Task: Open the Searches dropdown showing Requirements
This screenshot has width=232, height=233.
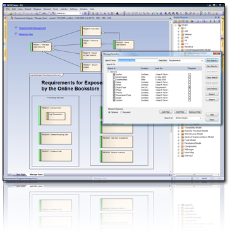Action: 186,61
